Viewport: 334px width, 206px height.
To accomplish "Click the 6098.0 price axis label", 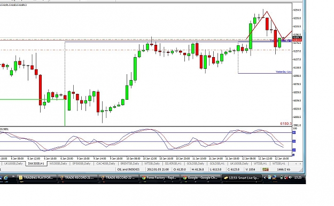I will pos(297,76).
